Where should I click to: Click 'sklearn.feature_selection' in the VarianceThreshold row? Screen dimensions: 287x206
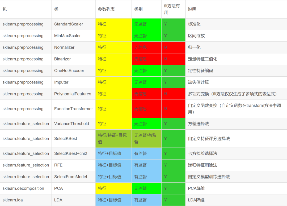tap(26, 124)
